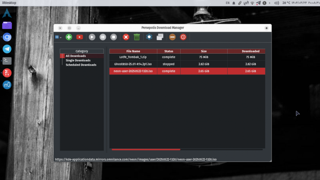Click the network transfer arrows tray icon

(246, 3)
